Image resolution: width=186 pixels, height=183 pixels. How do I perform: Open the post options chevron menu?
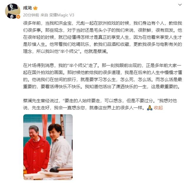pyautogui.click(x=180, y=5)
